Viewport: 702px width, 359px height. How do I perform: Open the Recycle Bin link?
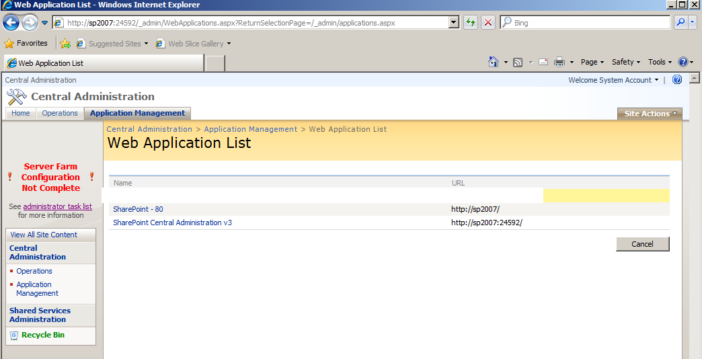pos(43,335)
